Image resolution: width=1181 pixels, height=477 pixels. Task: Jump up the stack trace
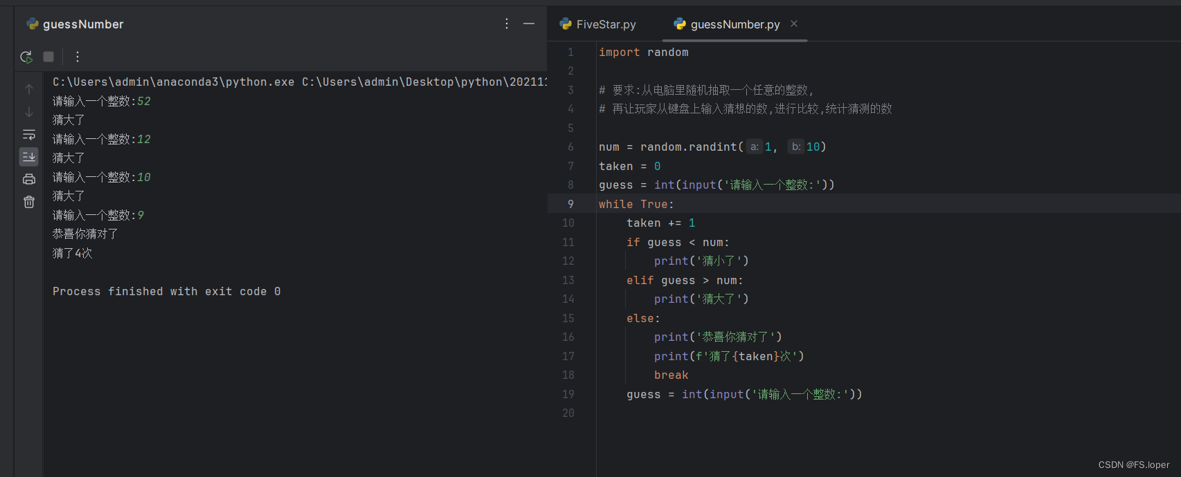29,89
